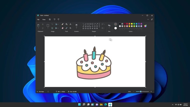Open the View menu
This screenshot has height=107, width=190.
[44, 19]
